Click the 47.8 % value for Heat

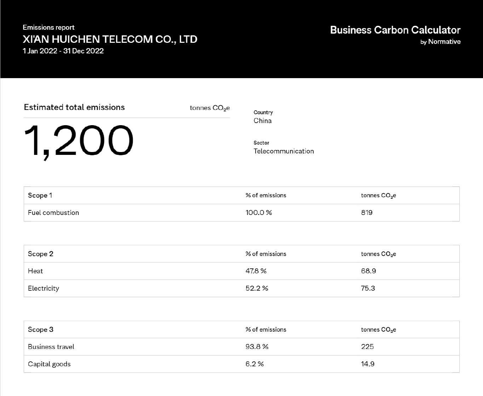[x=256, y=271]
